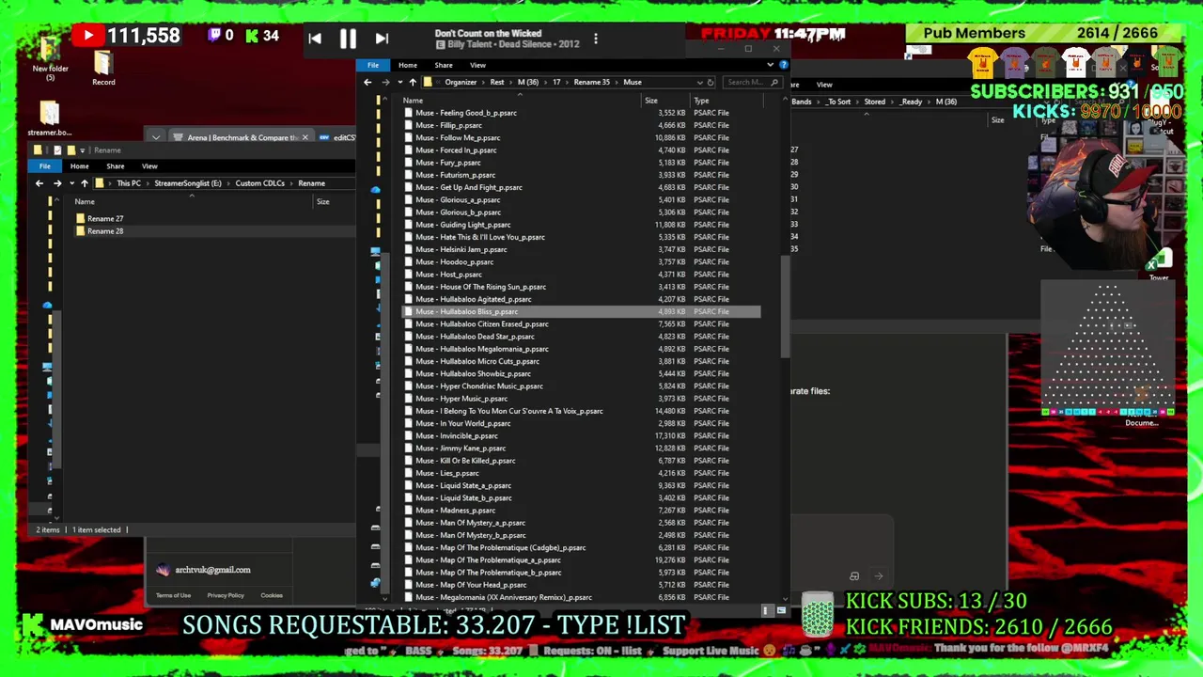Open View tab in Muse explorer window
1203x677 pixels.
click(477, 65)
